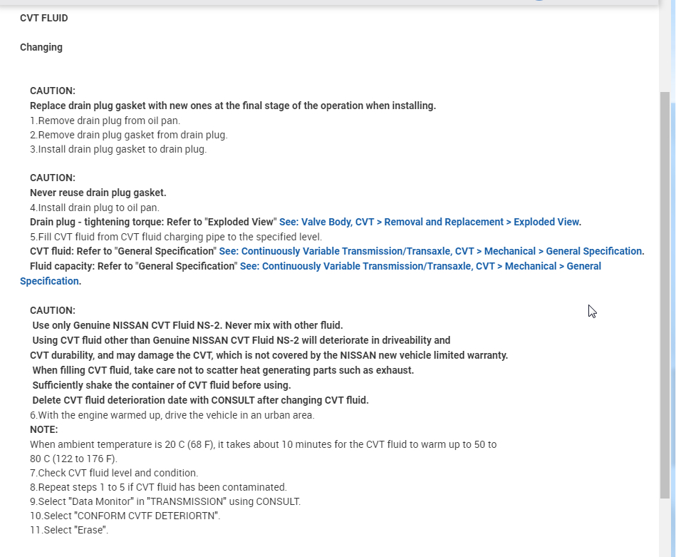Click step 7 Check CVT fluid level
The width and height of the screenshot is (676, 557).
click(114, 473)
